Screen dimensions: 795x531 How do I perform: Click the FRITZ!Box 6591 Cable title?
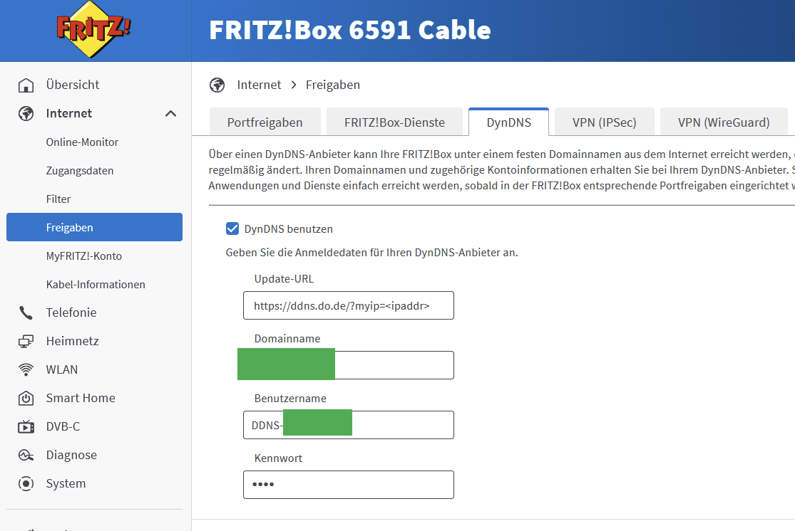pos(350,30)
